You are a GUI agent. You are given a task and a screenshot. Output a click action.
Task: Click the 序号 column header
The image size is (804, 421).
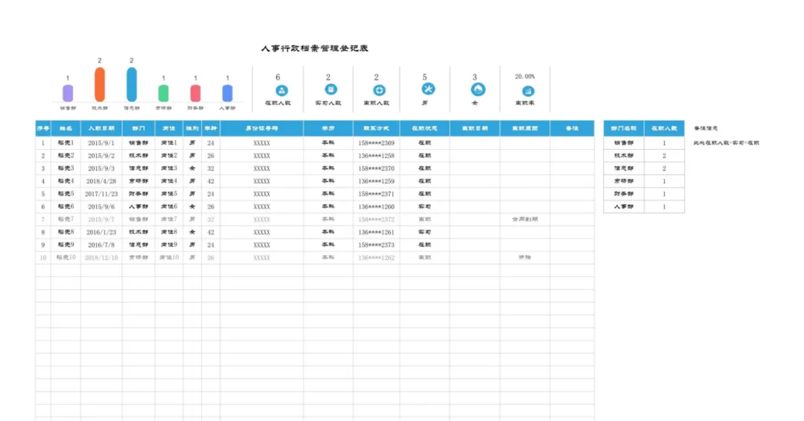[43, 128]
